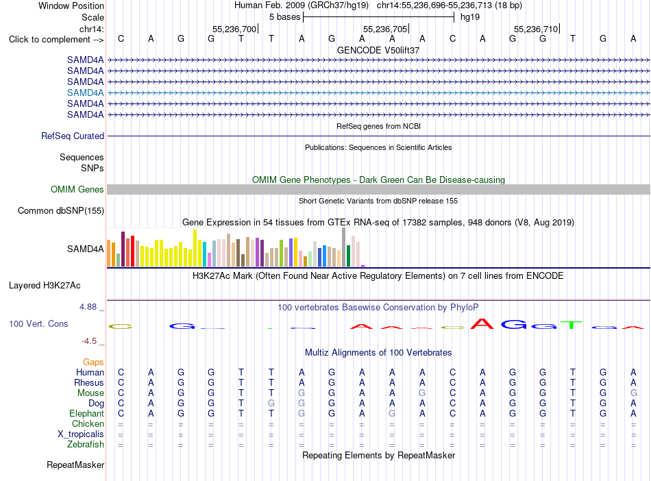Click the 55,236,710 ruler position

537,29
